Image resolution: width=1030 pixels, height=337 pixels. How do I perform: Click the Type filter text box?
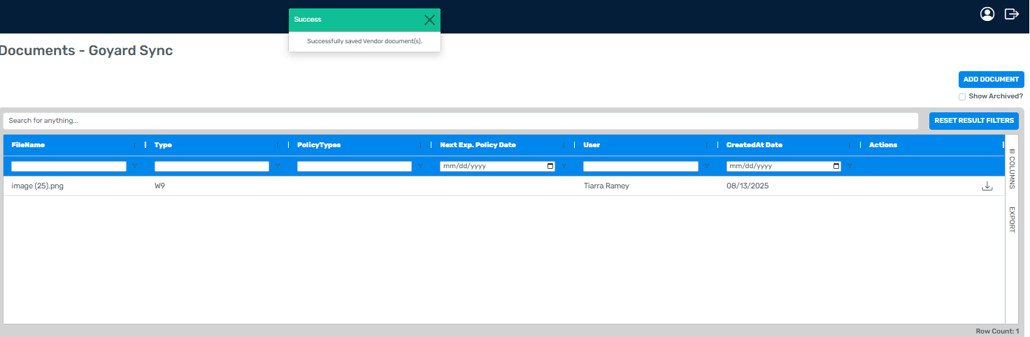point(212,167)
